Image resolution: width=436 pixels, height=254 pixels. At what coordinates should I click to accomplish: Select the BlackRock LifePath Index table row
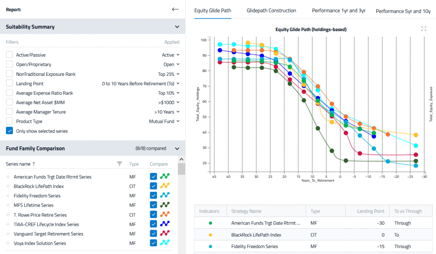(x=313, y=235)
